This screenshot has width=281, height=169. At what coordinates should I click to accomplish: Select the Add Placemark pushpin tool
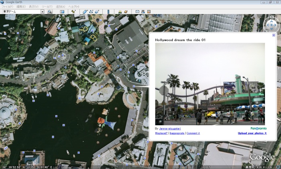(x=73, y=12)
